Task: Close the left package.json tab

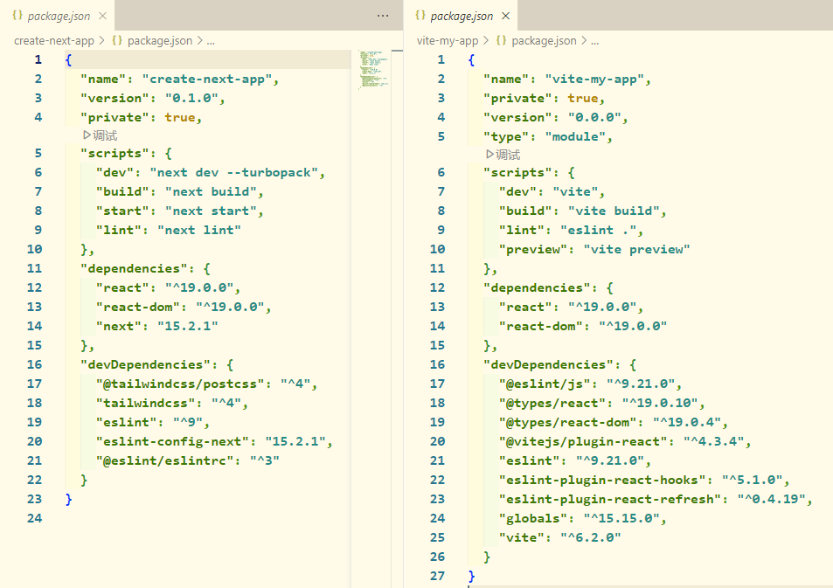Action: [102, 16]
